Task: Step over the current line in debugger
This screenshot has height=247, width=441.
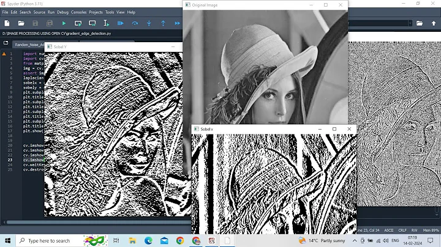Action: tap(135, 23)
